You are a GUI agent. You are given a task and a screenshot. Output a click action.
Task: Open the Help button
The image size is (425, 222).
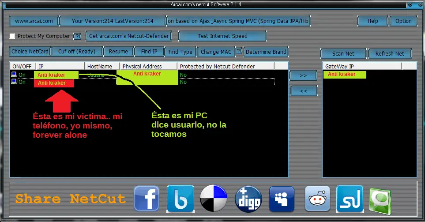pyautogui.click(x=372, y=21)
